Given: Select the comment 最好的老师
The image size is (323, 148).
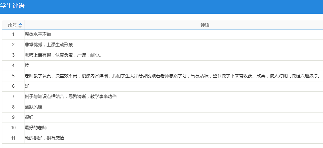Looking at the screenshot, I should (x=35, y=128).
